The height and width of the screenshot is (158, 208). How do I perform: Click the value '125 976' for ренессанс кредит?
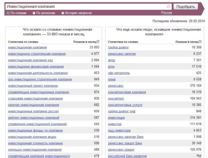pos(196,150)
